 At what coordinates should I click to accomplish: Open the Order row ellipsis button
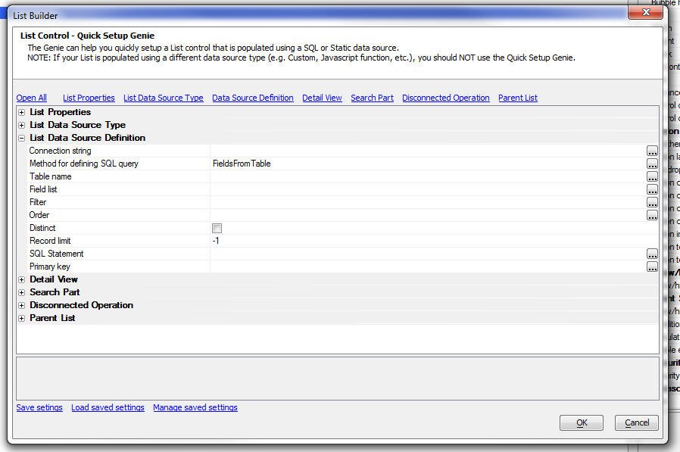[x=652, y=215]
